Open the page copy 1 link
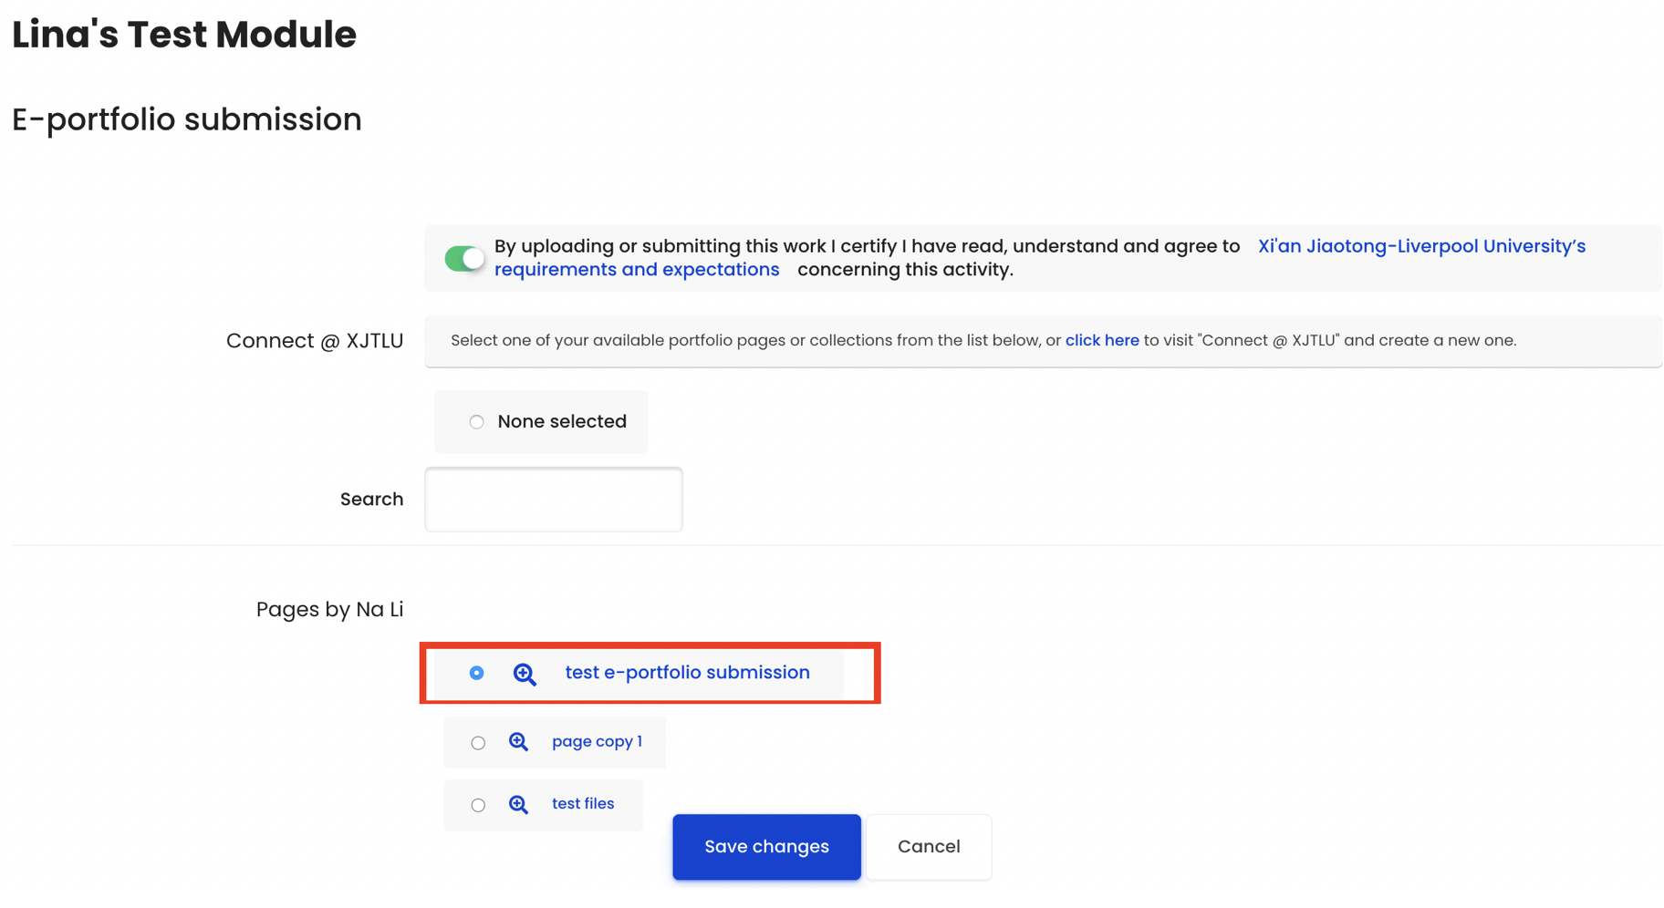Screen dimensions: 1664x908 (x=597, y=741)
